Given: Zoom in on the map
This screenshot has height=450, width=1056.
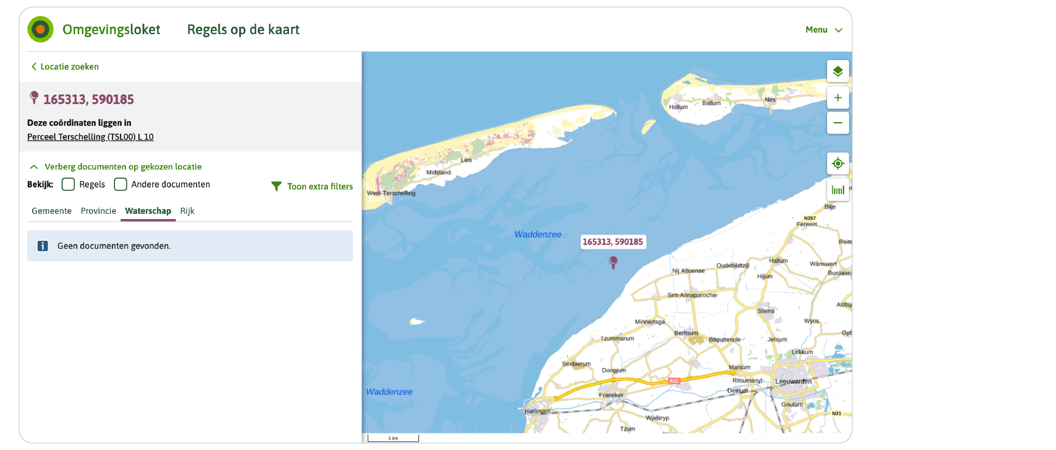Looking at the screenshot, I should coord(837,98).
